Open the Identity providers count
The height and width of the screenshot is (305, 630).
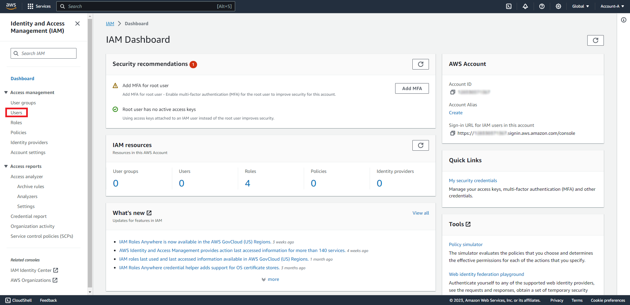click(x=379, y=183)
